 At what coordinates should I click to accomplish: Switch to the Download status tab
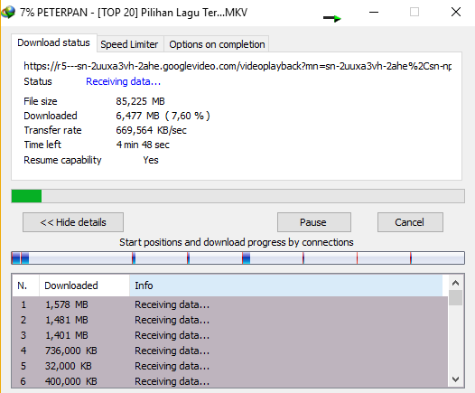click(x=53, y=42)
